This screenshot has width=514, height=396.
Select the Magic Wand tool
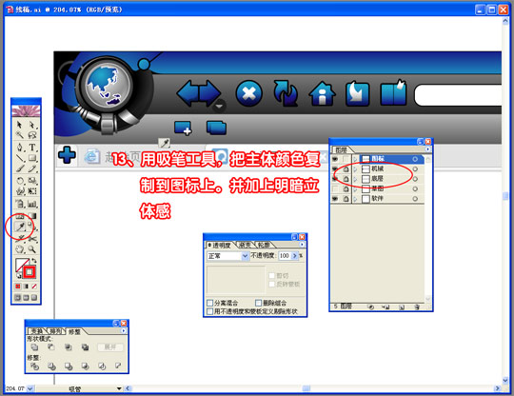pos(20,135)
